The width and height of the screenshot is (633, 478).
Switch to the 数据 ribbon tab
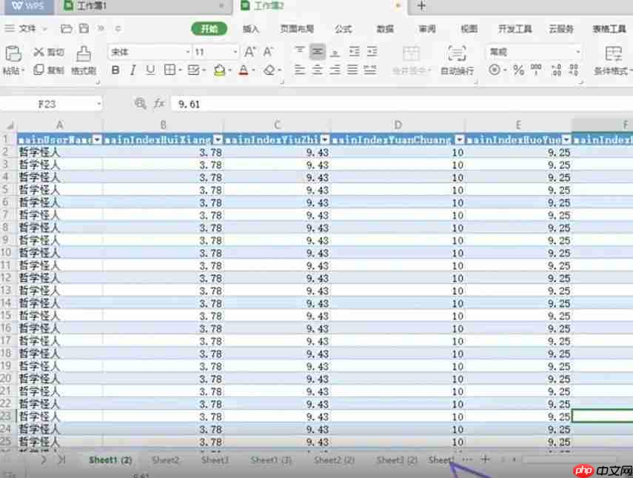point(385,30)
